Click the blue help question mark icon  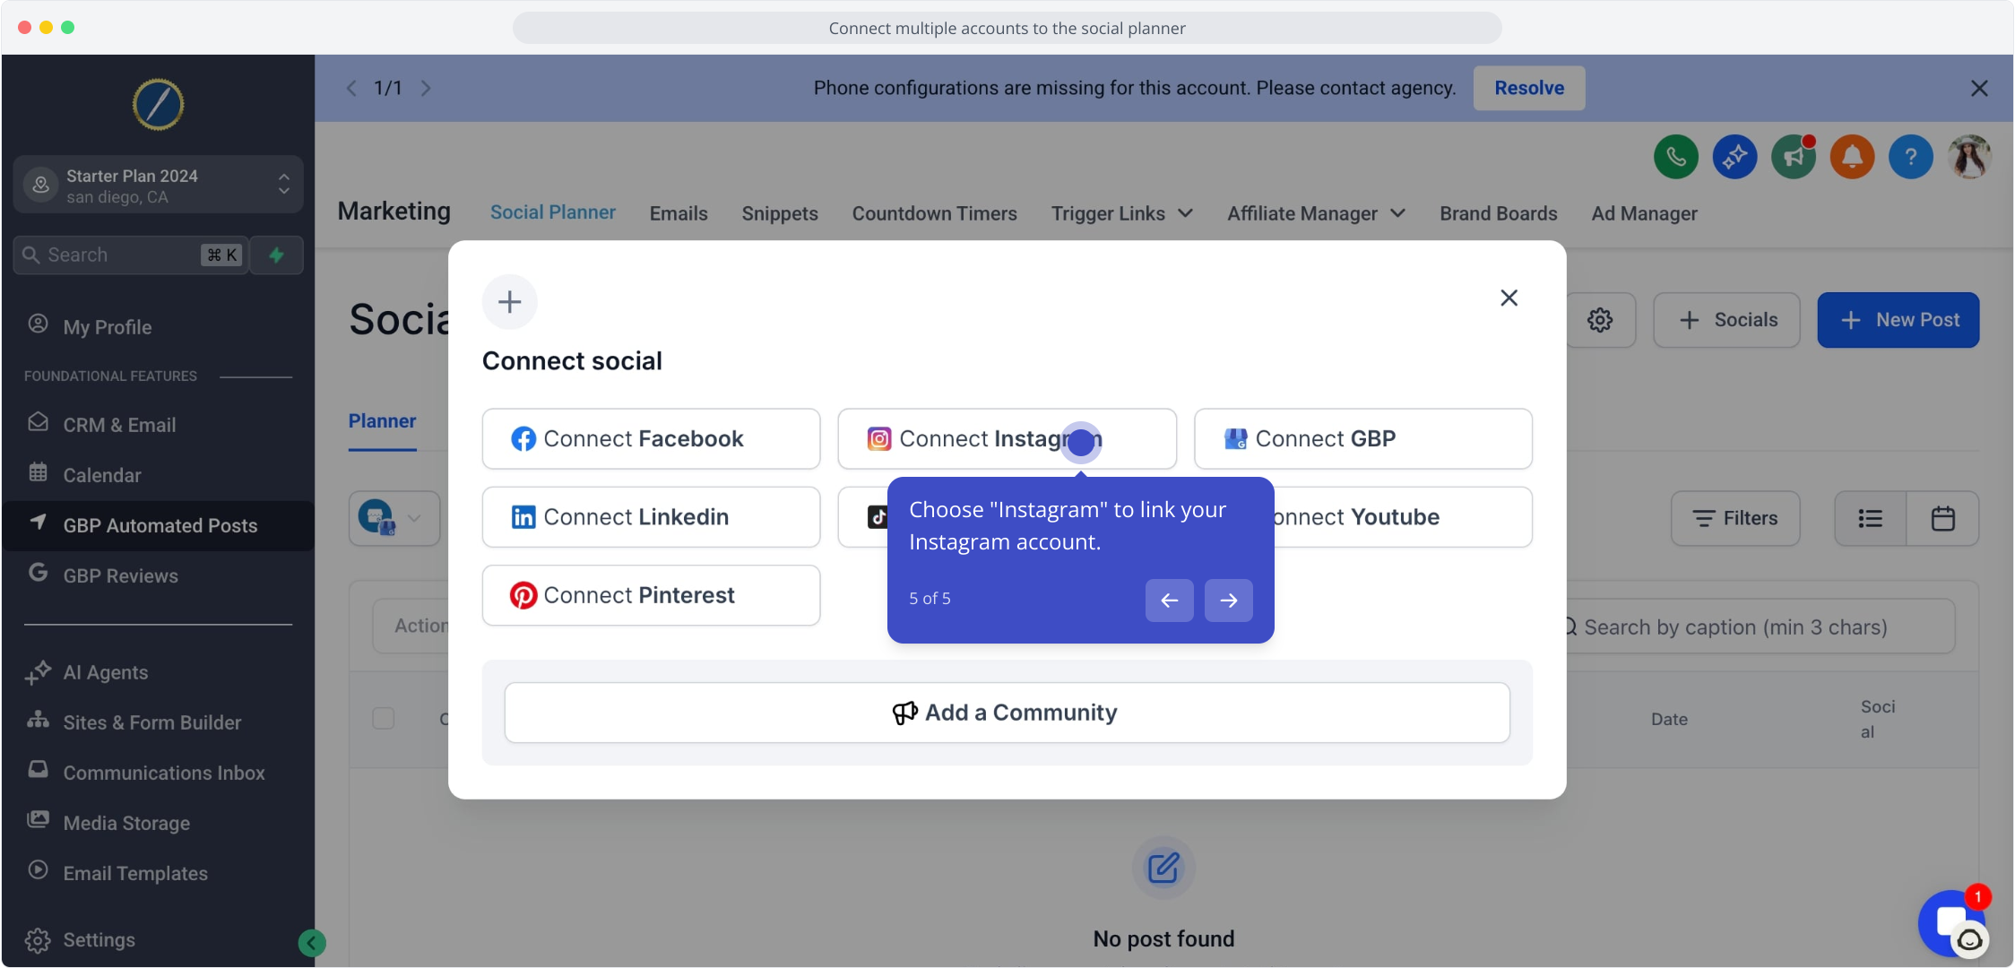[1911, 157]
